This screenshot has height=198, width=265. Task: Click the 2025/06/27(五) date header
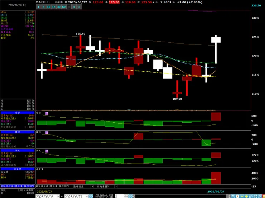pos(18,5)
